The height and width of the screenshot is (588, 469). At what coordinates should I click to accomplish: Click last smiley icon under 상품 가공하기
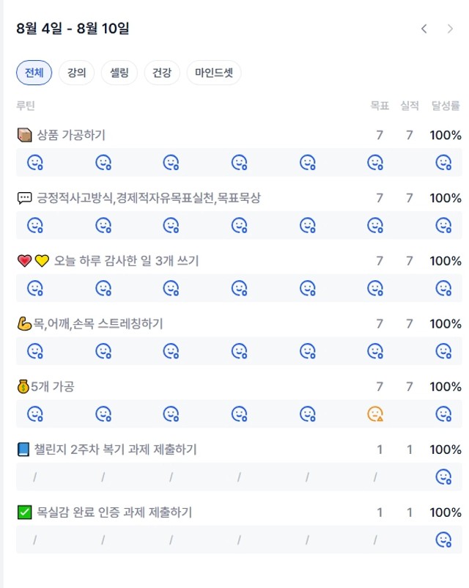pos(443,162)
